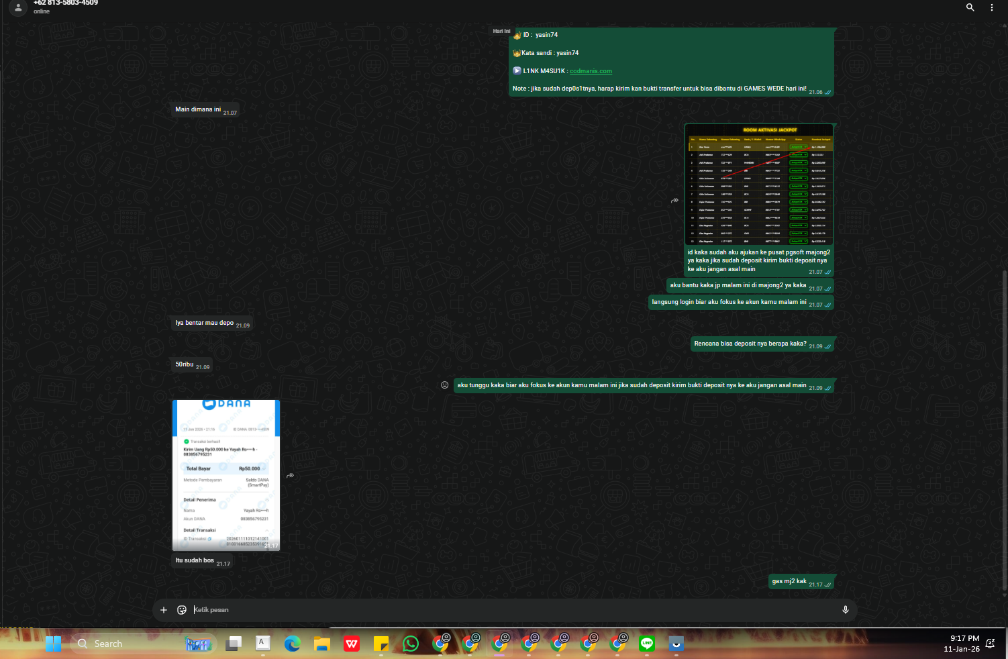Image resolution: width=1008 pixels, height=659 pixels.
Task: Open WhatsApp from the taskbar
Action: click(x=411, y=644)
